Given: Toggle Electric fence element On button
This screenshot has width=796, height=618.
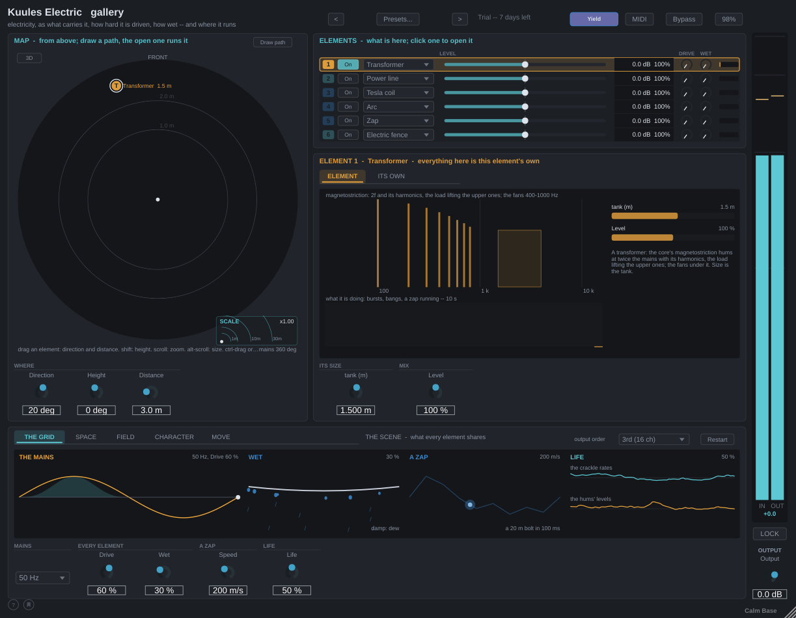Looking at the screenshot, I should [x=348, y=135].
